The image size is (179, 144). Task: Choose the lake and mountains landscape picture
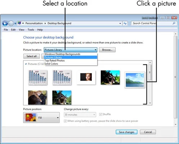pos(135,80)
